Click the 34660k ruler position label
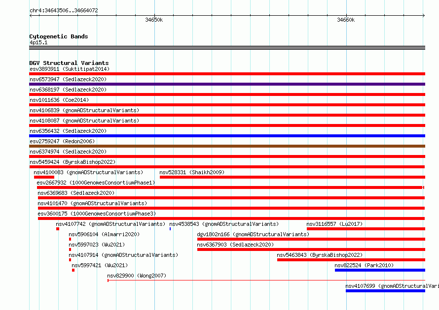Image resolution: width=439 pixels, height=310 pixels. point(346,20)
